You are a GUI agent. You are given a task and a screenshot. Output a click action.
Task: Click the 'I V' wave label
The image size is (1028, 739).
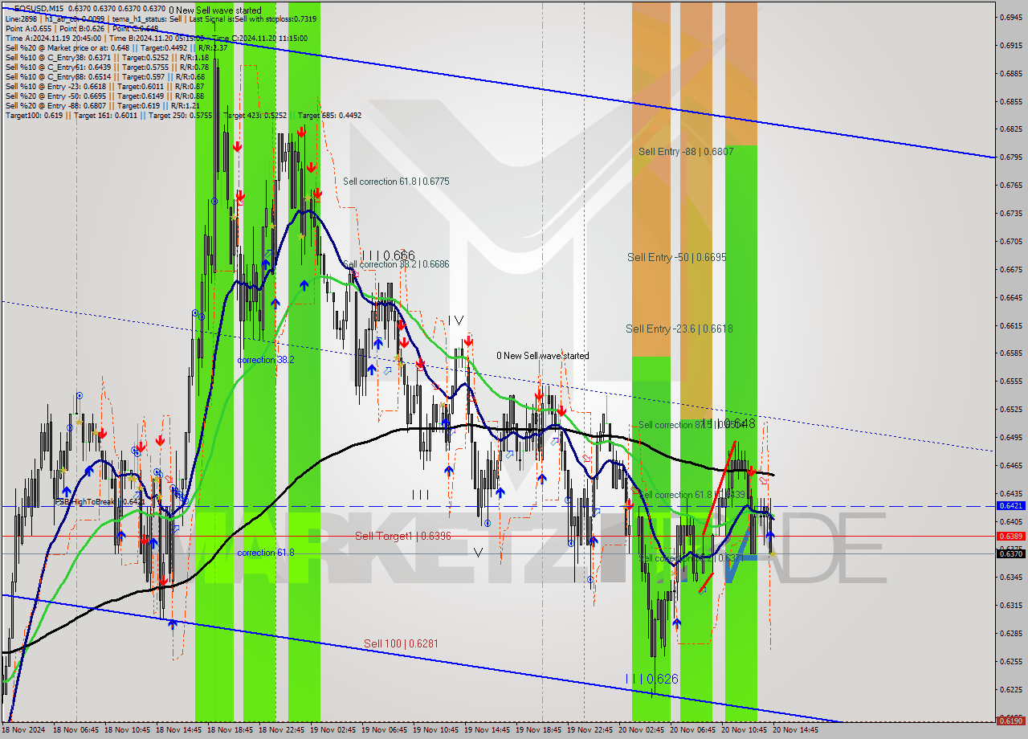(x=455, y=320)
